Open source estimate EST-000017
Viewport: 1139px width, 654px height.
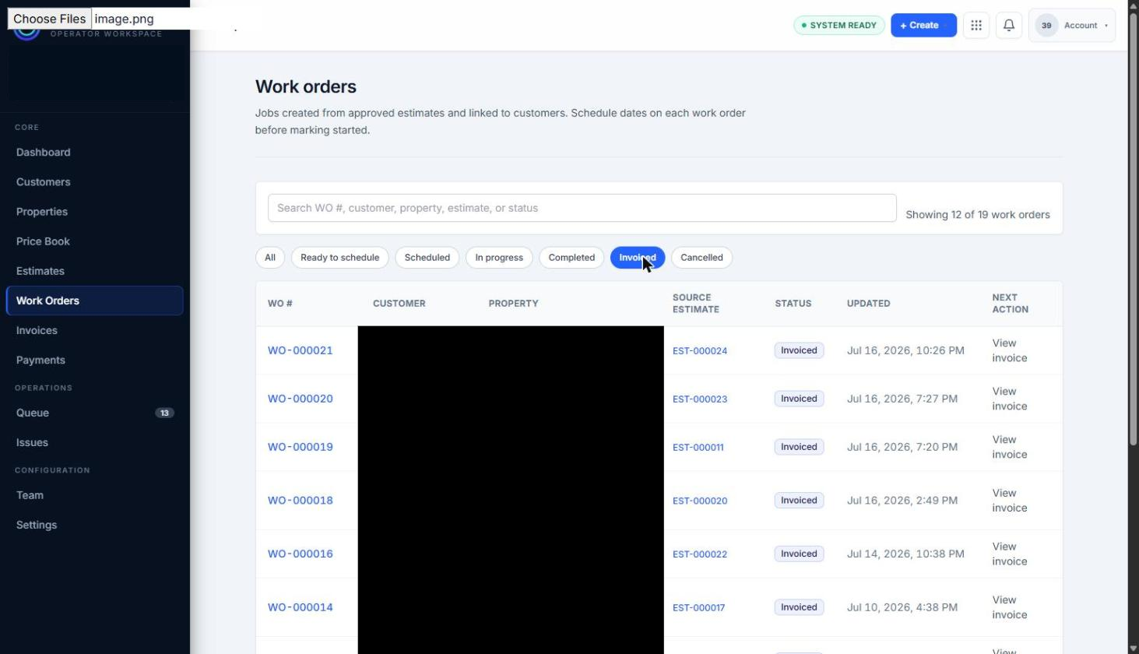pos(699,608)
